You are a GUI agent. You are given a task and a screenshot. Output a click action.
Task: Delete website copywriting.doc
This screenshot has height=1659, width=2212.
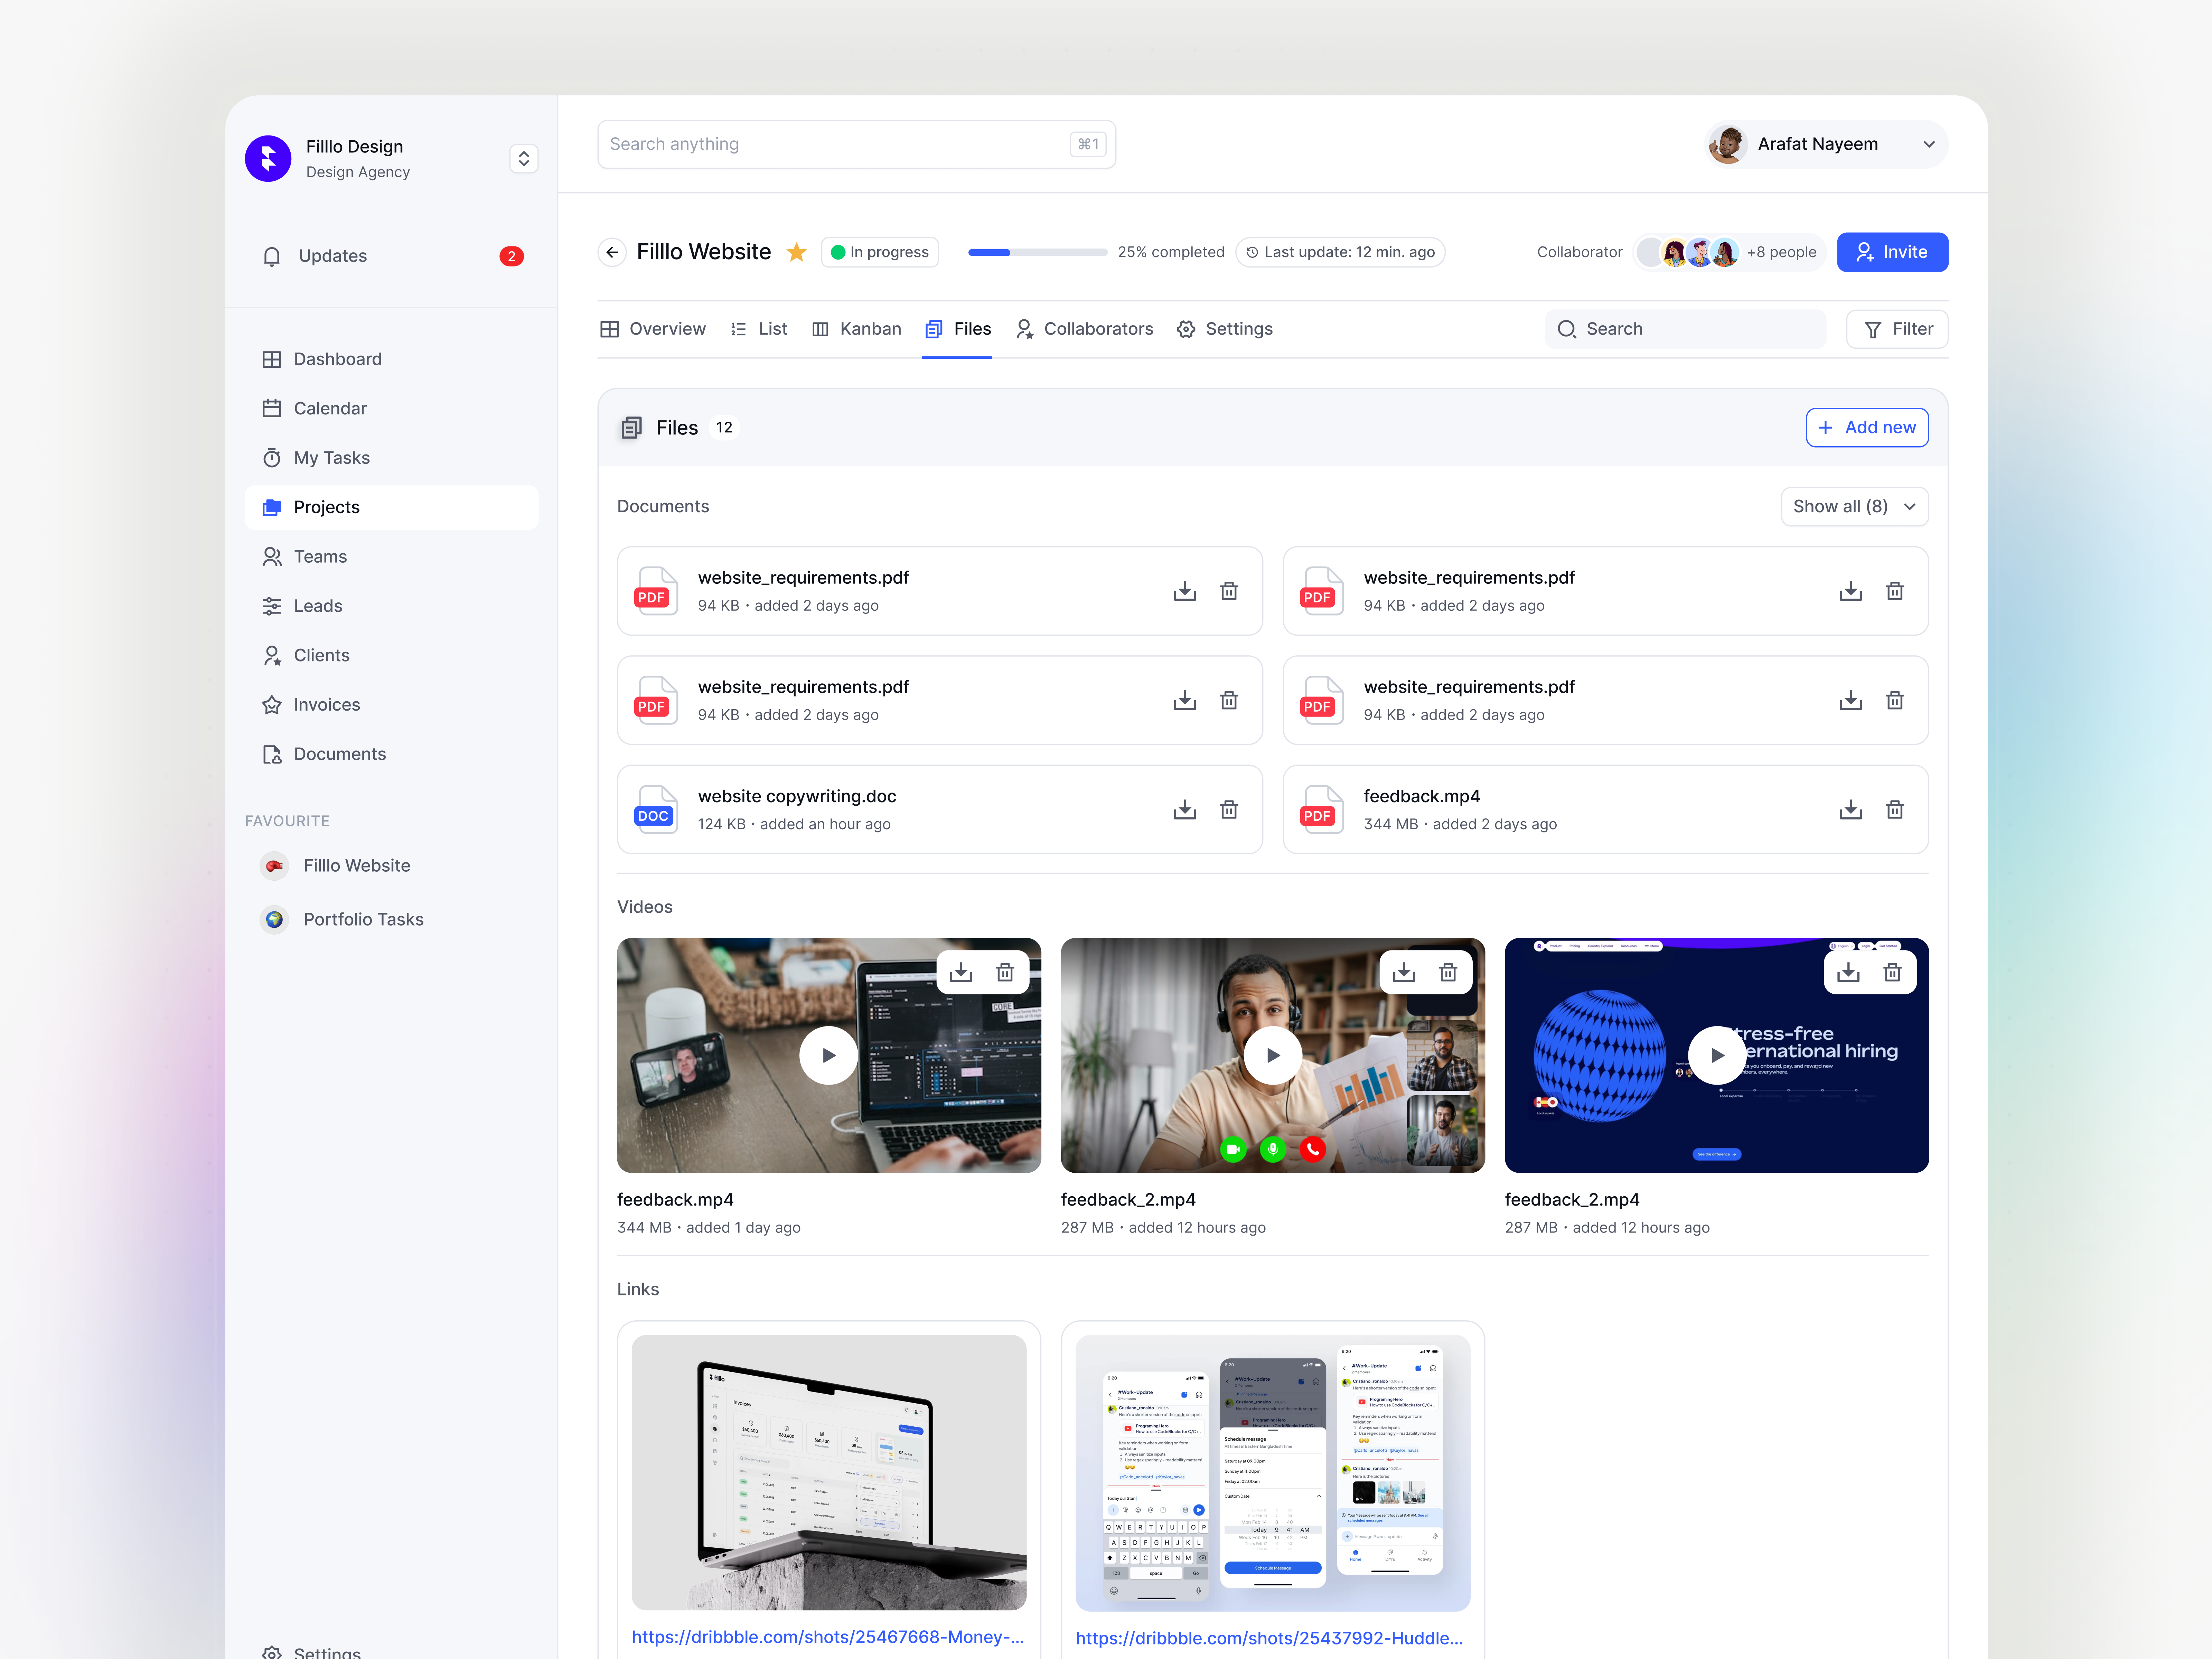(1229, 809)
